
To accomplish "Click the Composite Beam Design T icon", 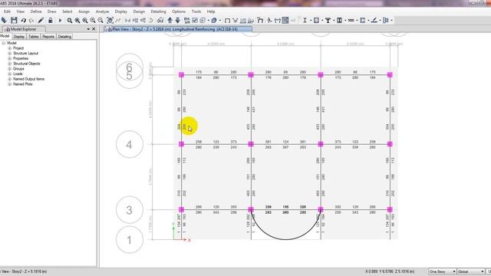I will [x=328, y=21].
